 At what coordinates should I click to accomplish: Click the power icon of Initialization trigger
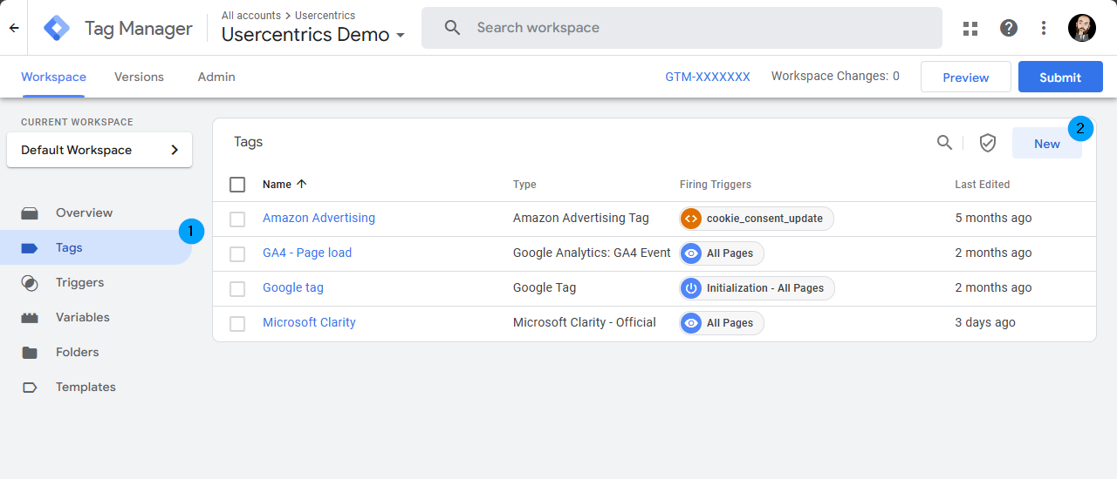point(691,287)
